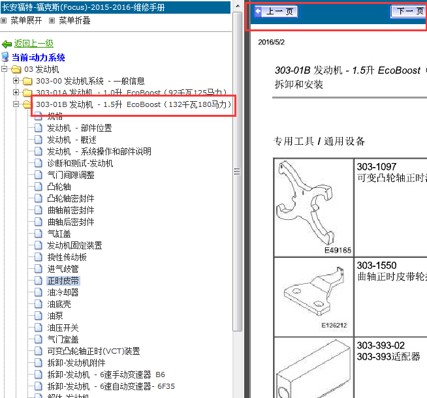Click page icon beside 诊断和测试-发动机

(x=39, y=163)
